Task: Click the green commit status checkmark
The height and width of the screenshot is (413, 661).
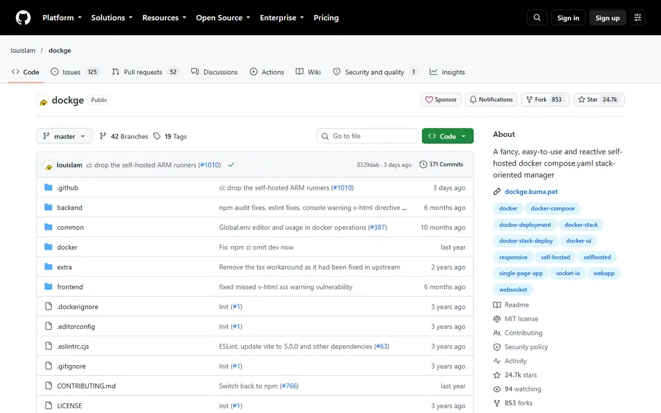Action: click(231, 164)
